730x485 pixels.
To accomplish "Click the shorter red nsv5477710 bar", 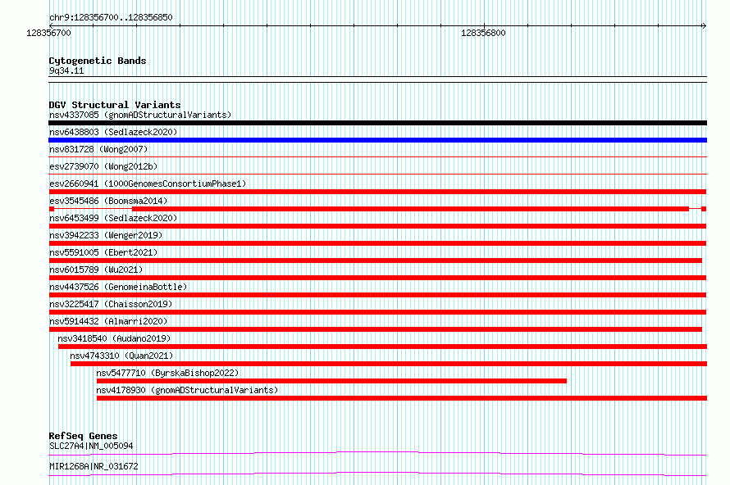I will click(331, 381).
